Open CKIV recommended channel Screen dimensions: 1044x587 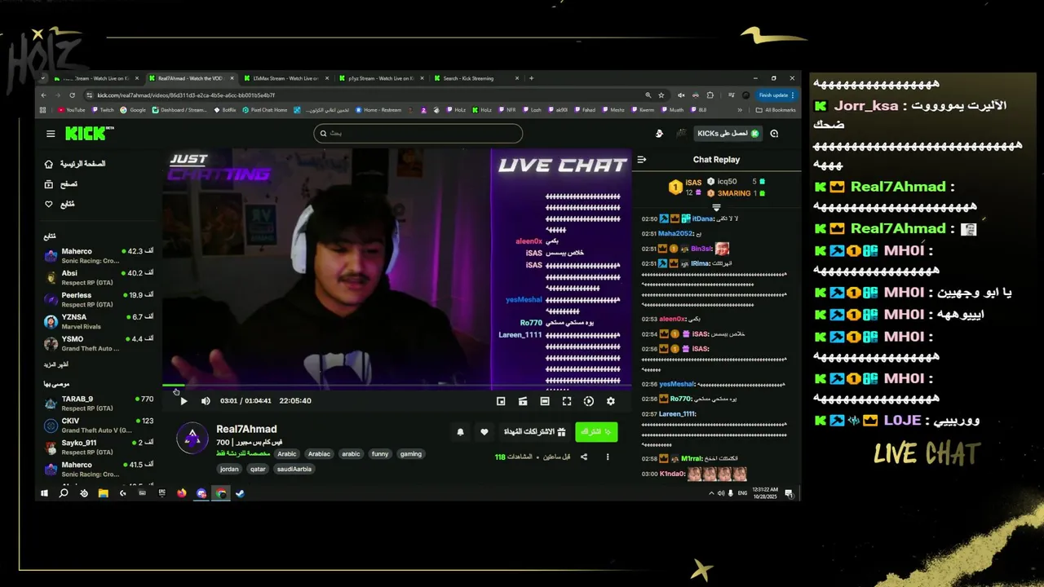point(98,426)
